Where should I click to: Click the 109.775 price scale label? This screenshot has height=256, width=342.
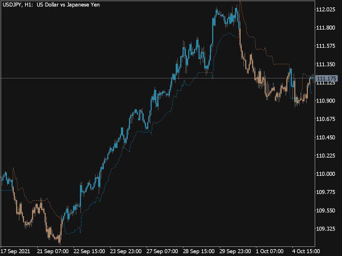point(325,192)
